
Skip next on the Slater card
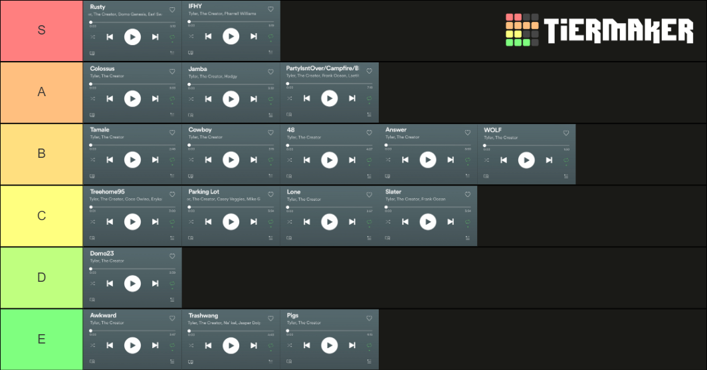[x=451, y=221]
